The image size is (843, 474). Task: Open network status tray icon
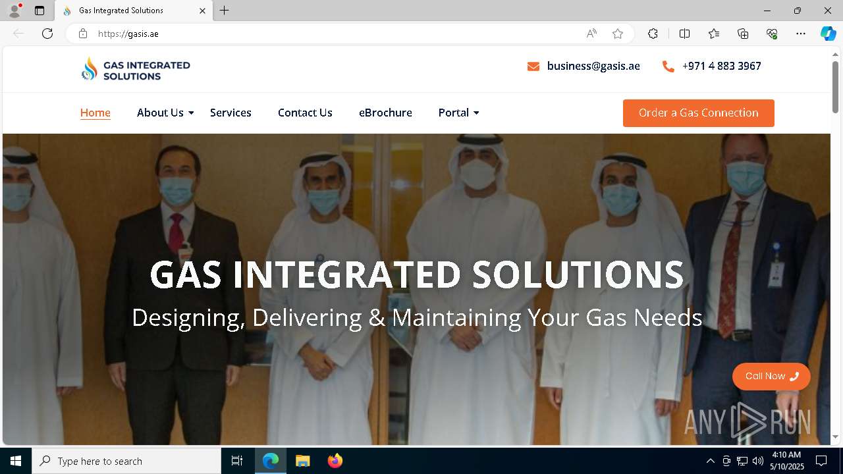click(742, 461)
